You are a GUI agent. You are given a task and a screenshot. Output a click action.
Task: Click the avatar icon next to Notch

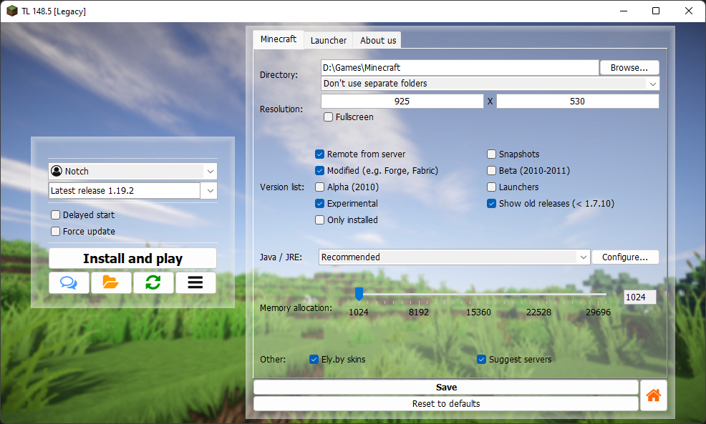tap(57, 171)
